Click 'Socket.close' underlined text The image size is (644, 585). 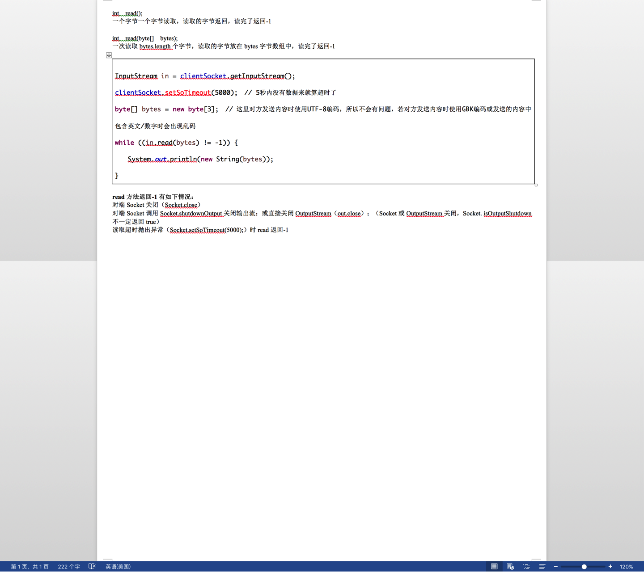click(181, 205)
